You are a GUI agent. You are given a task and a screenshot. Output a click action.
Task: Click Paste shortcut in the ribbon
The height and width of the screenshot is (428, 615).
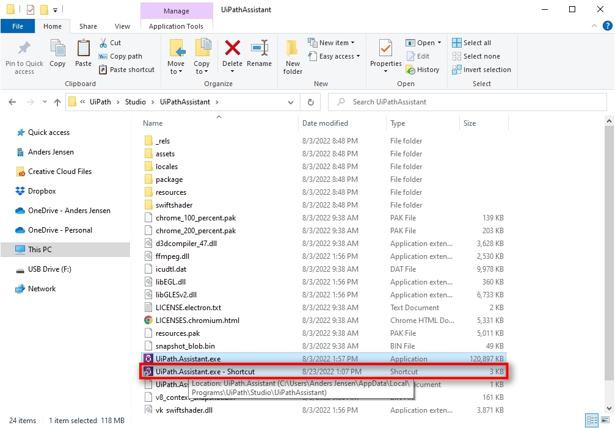126,70
